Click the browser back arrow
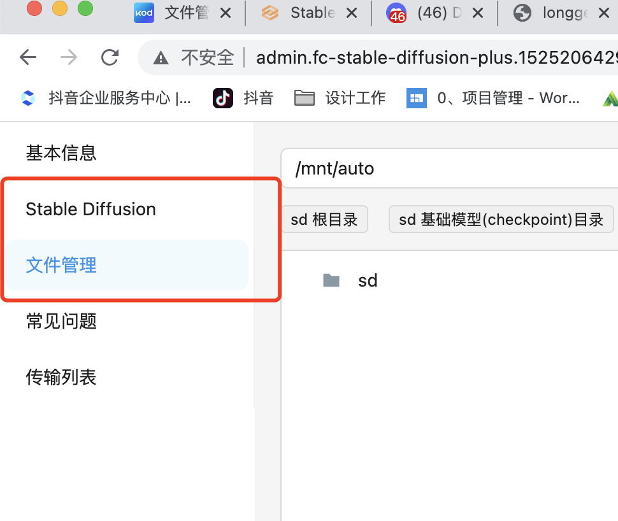 click(28, 57)
